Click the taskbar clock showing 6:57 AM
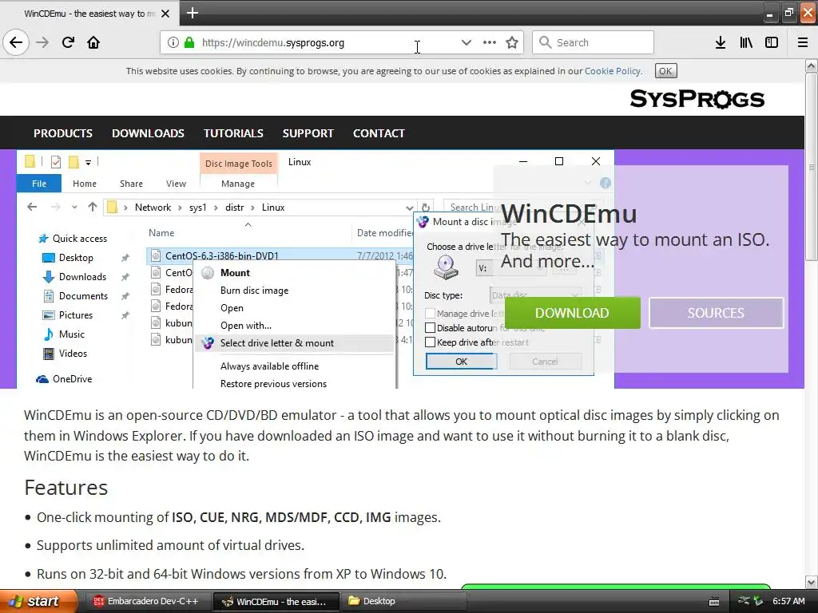 pos(788,601)
